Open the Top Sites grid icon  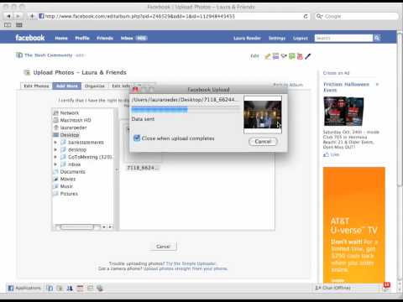19,25
